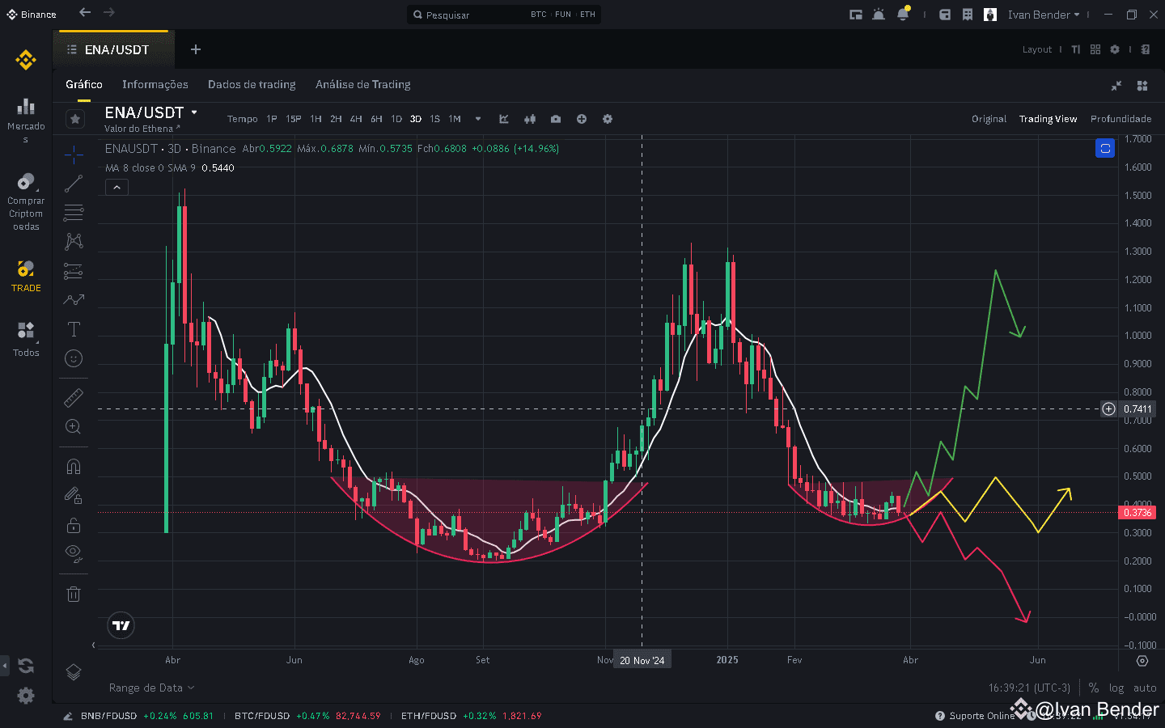The width and height of the screenshot is (1165, 728).
Task: Switch the chart to Profundidade view
Action: tap(1121, 119)
